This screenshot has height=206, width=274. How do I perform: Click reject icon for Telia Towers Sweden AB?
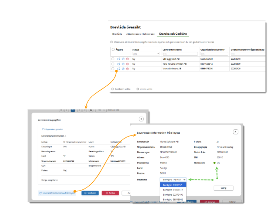(x=127, y=64)
